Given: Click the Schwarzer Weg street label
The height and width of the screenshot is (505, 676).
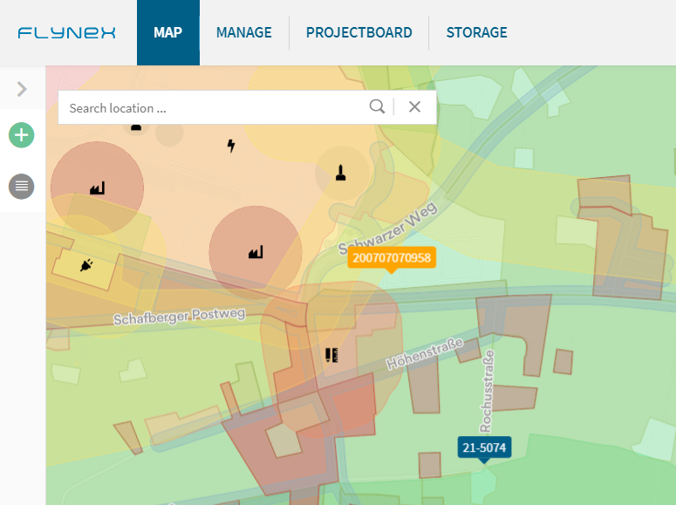Looking at the screenshot, I should coord(387,229).
